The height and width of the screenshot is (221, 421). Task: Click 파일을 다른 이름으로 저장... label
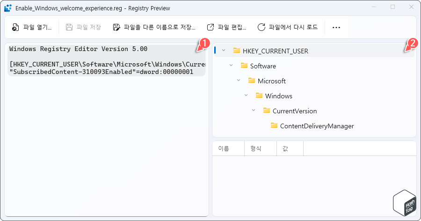click(160, 27)
